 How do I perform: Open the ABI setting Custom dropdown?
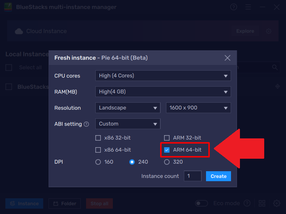128,124
